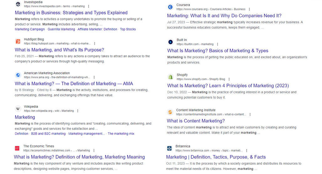
Task: Click the 'The Economic Times' site name
Action: click(x=39, y=146)
